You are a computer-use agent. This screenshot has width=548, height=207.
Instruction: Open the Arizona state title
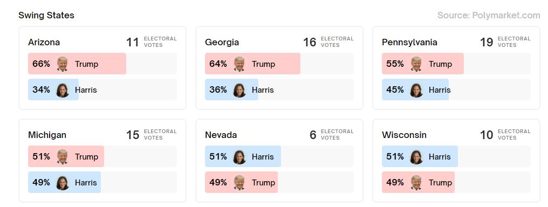[x=44, y=42]
